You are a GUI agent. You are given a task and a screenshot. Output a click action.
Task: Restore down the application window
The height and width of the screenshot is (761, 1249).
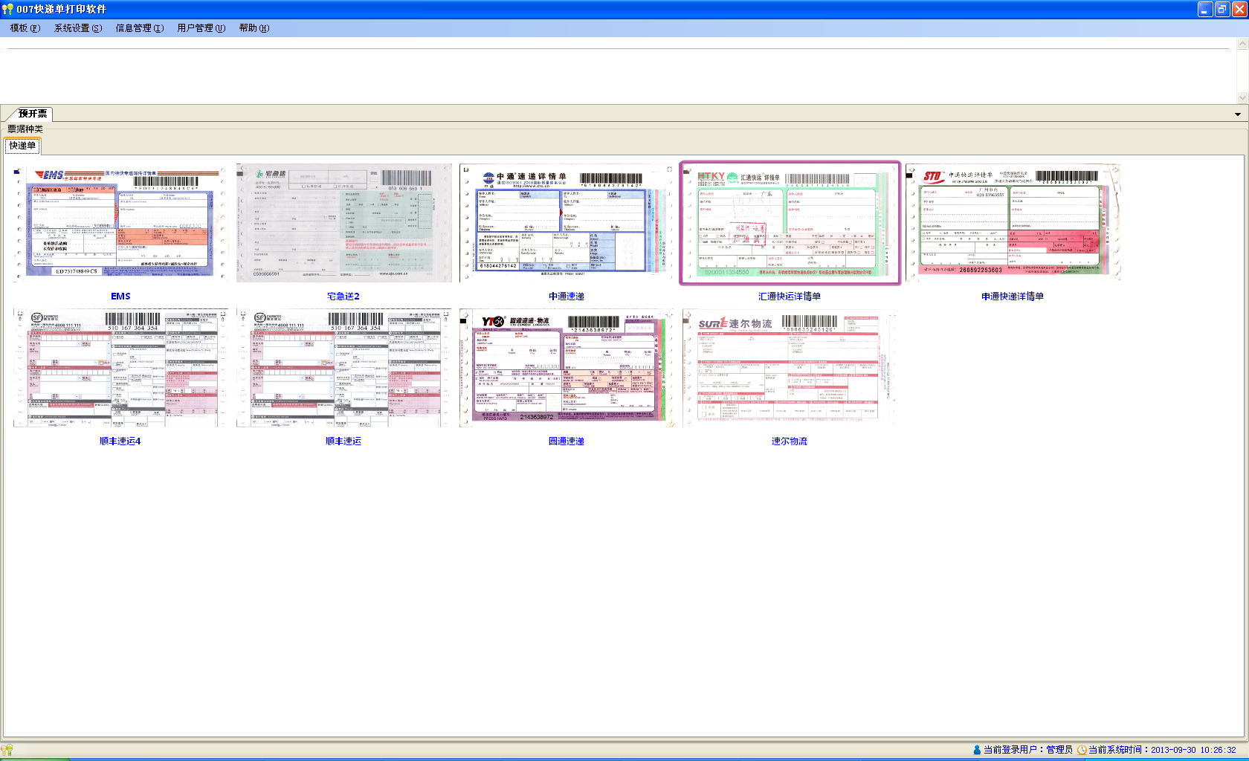pos(1223,9)
